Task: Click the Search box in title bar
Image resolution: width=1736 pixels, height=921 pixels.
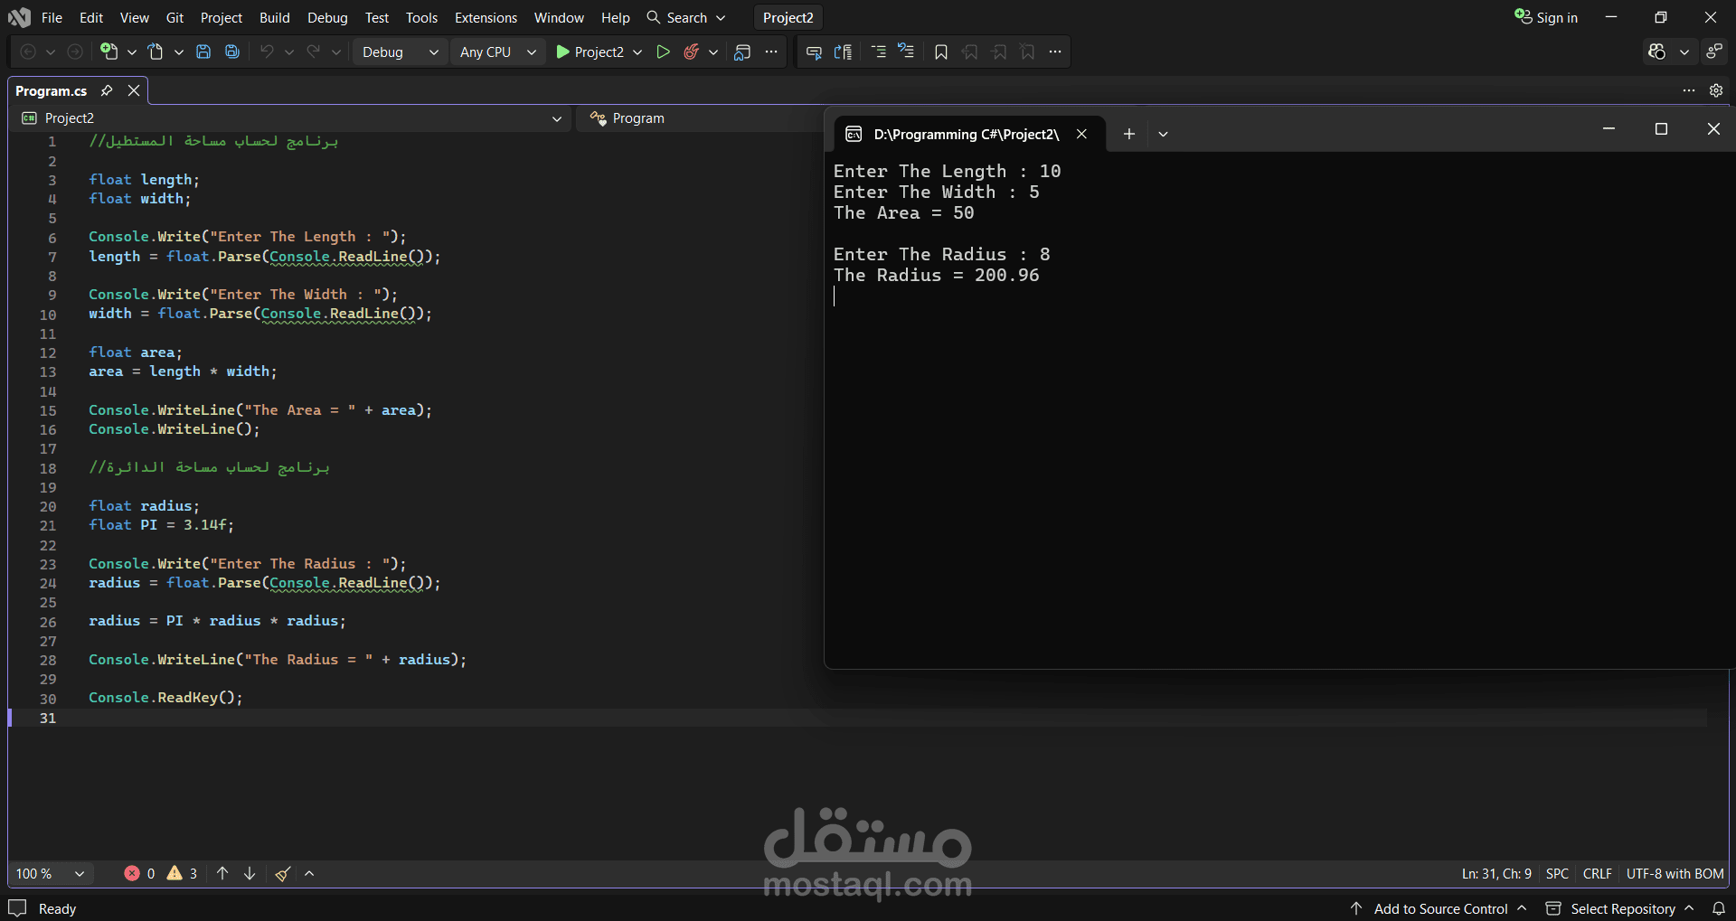Action: coord(686,17)
